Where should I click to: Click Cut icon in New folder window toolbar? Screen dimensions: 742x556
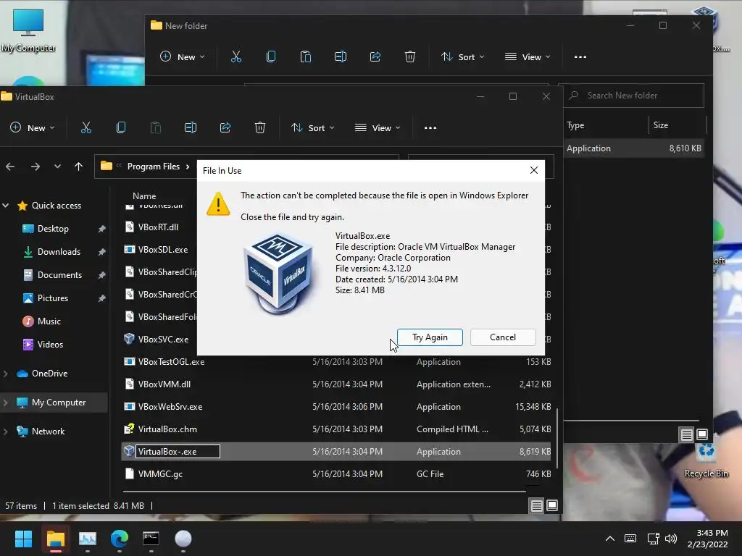tap(236, 56)
